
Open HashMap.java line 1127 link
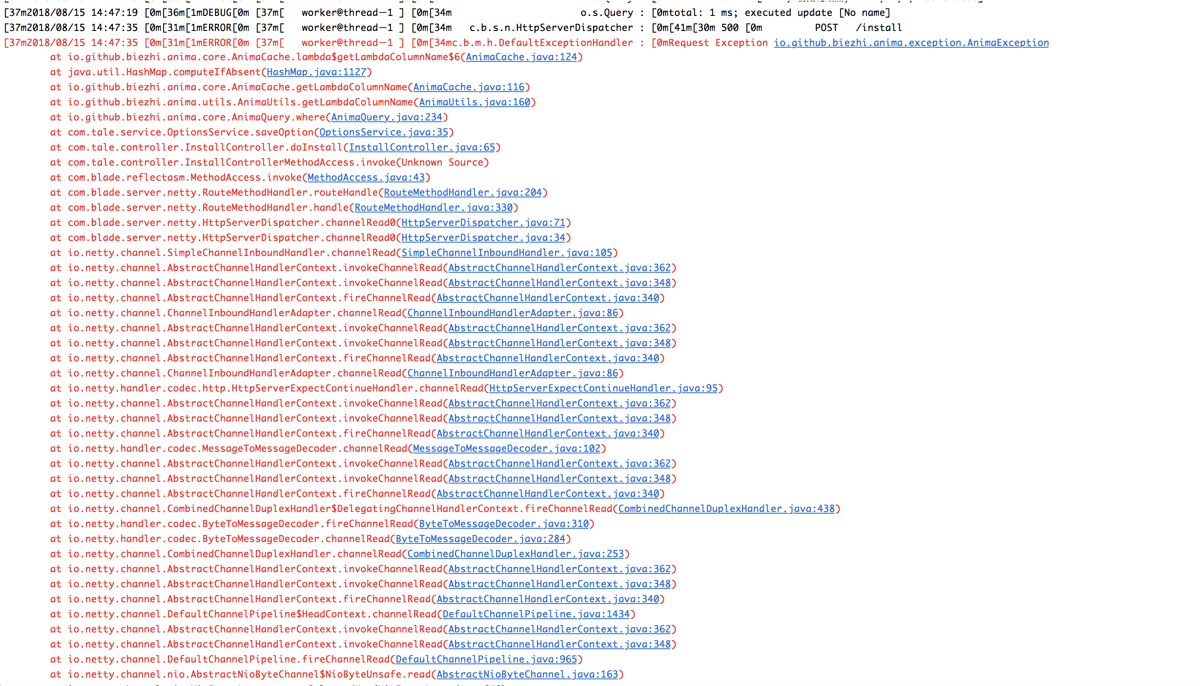(316, 72)
